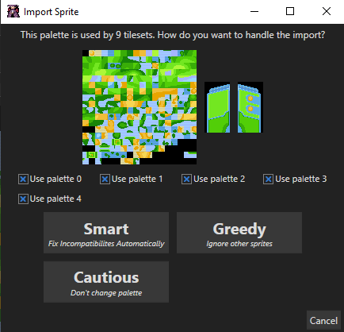Screen dimensions: 344x332
Task: Choose Smart to fix incompatibilities automatically
Action: pos(106,233)
